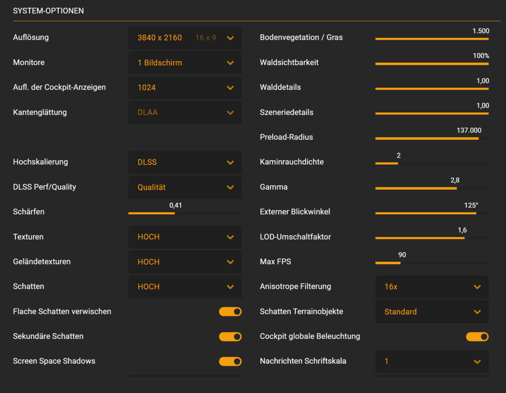Open Anisotrope Filterung 16x chevron

477,287
